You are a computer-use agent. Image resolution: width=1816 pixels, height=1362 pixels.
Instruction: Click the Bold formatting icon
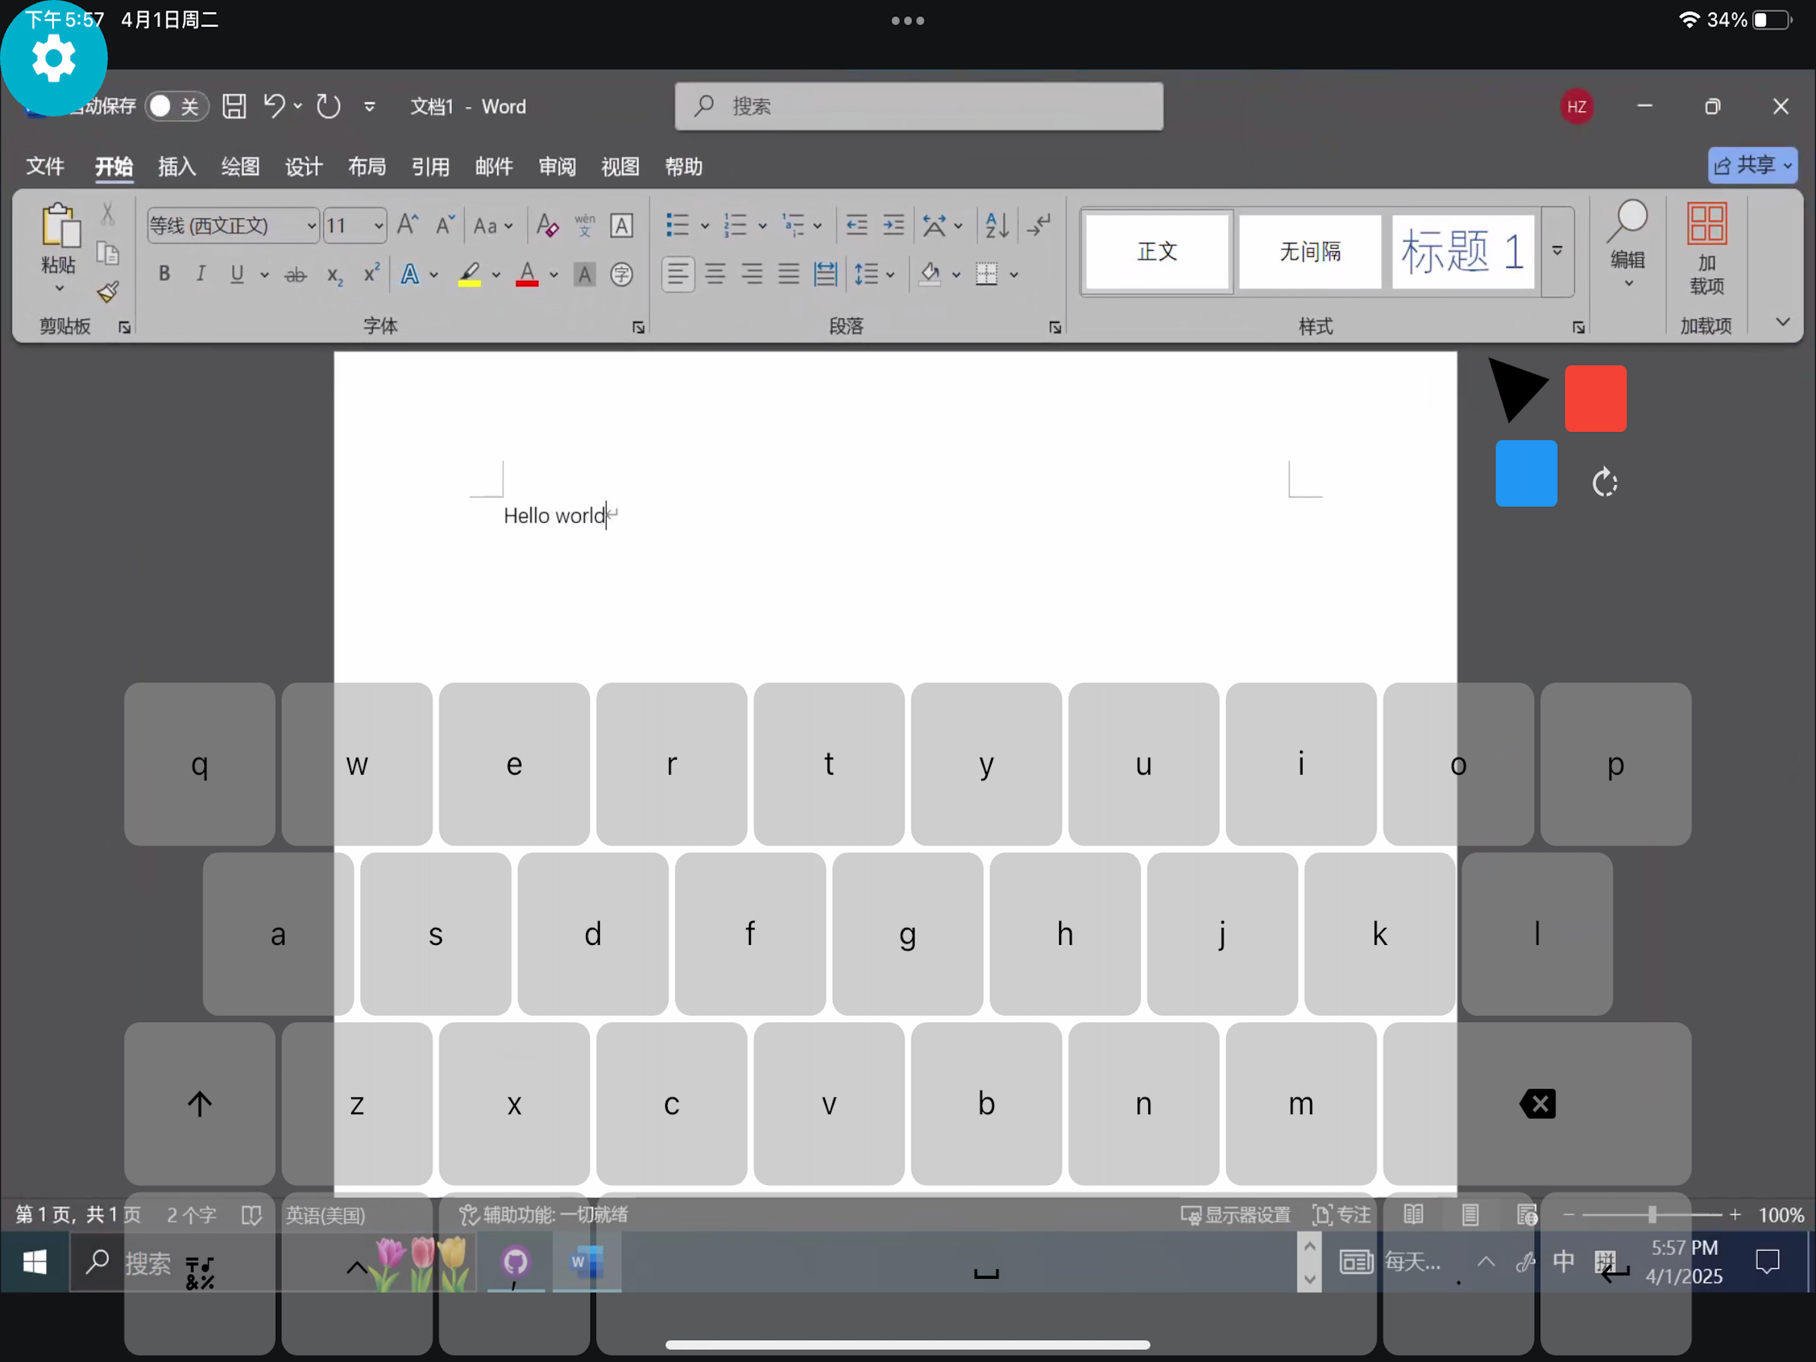[x=164, y=275]
